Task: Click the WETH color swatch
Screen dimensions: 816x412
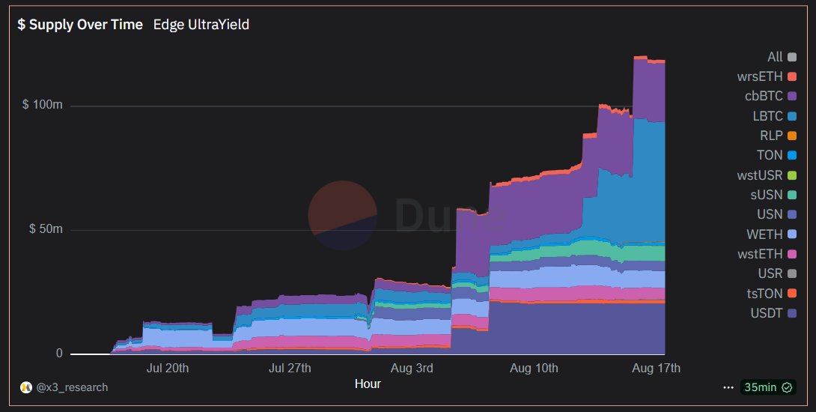Action: (x=792, y=234)
